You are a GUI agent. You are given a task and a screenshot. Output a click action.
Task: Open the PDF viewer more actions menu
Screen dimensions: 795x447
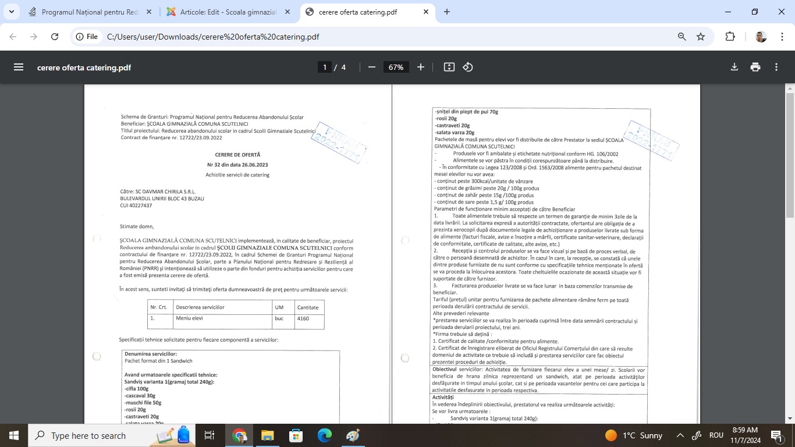[776, 67]
